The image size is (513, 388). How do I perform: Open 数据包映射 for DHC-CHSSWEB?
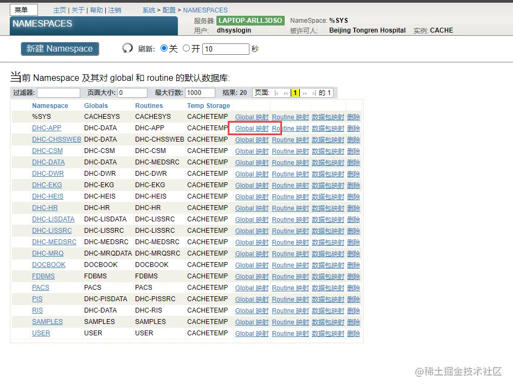pos(328,140)
